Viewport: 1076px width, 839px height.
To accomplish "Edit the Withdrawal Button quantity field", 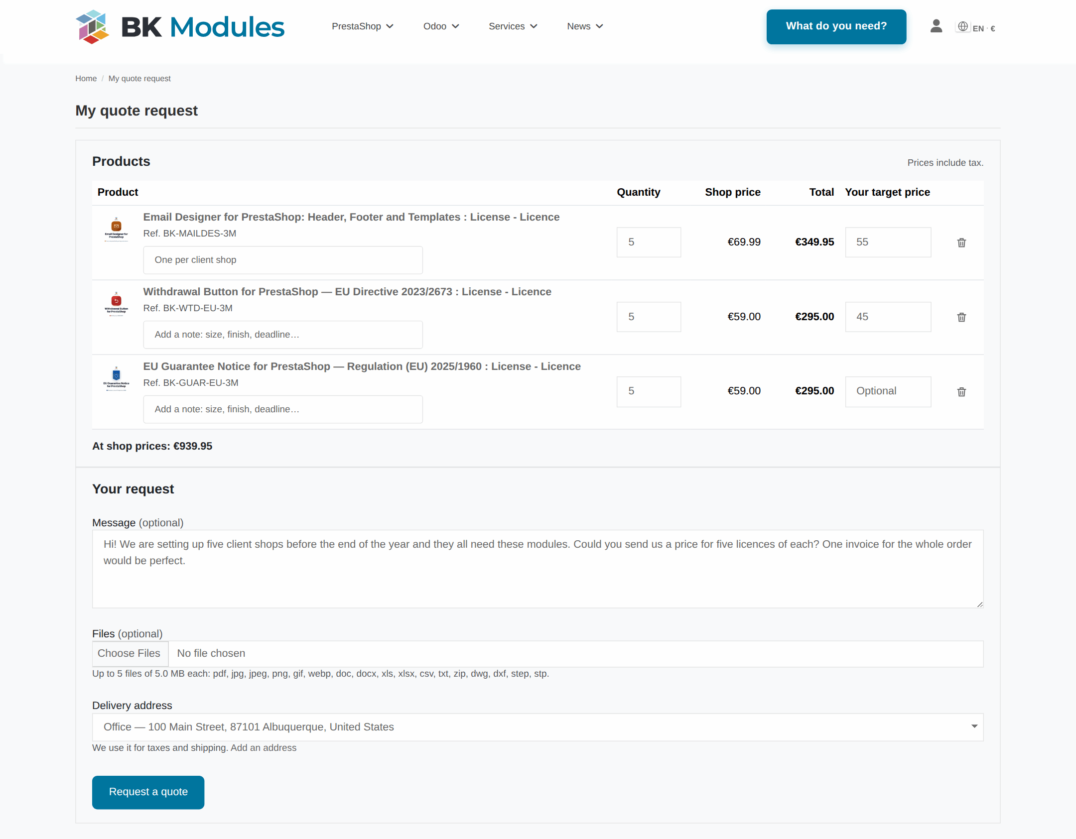I will pos(649,317).
